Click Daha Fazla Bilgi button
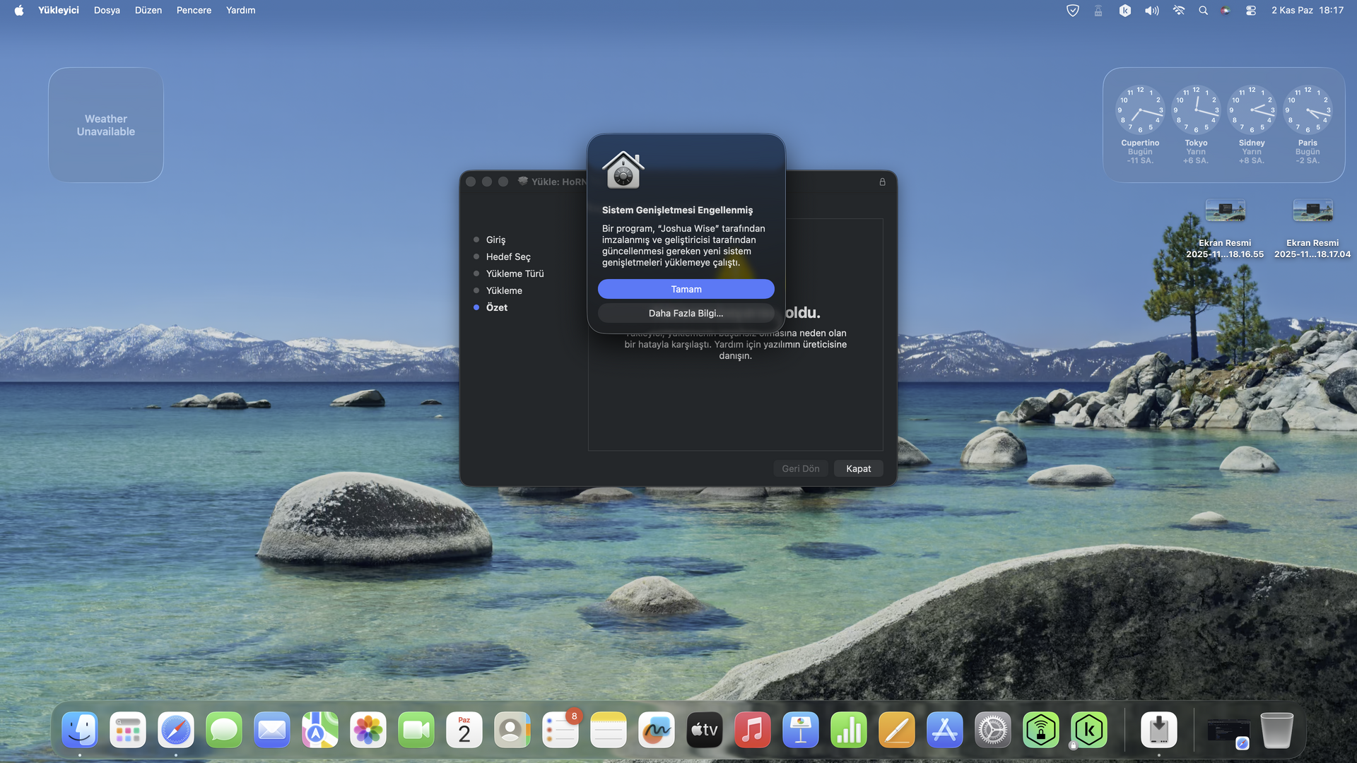Screen dimensions: 1357x763 coord(686,313)
